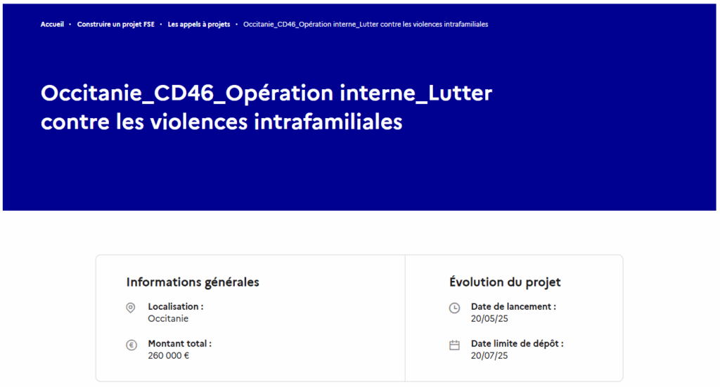Select the Informations générales heading
Screen dimensions: 720x387
coord(193,282)
